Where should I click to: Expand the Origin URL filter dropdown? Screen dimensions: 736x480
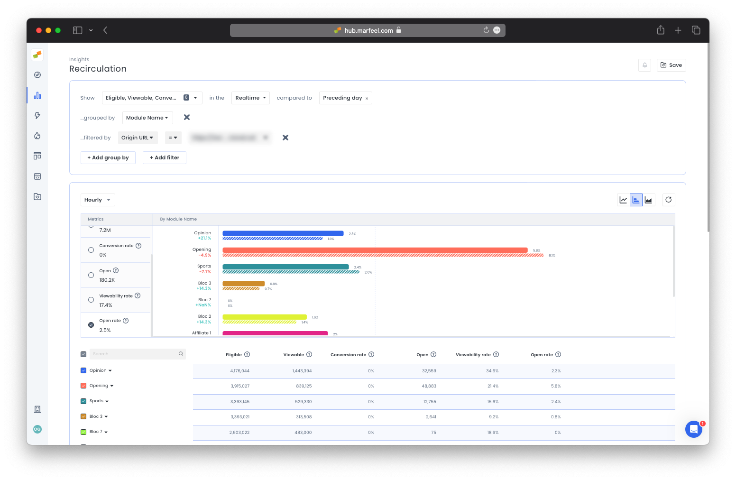[138, 138]
